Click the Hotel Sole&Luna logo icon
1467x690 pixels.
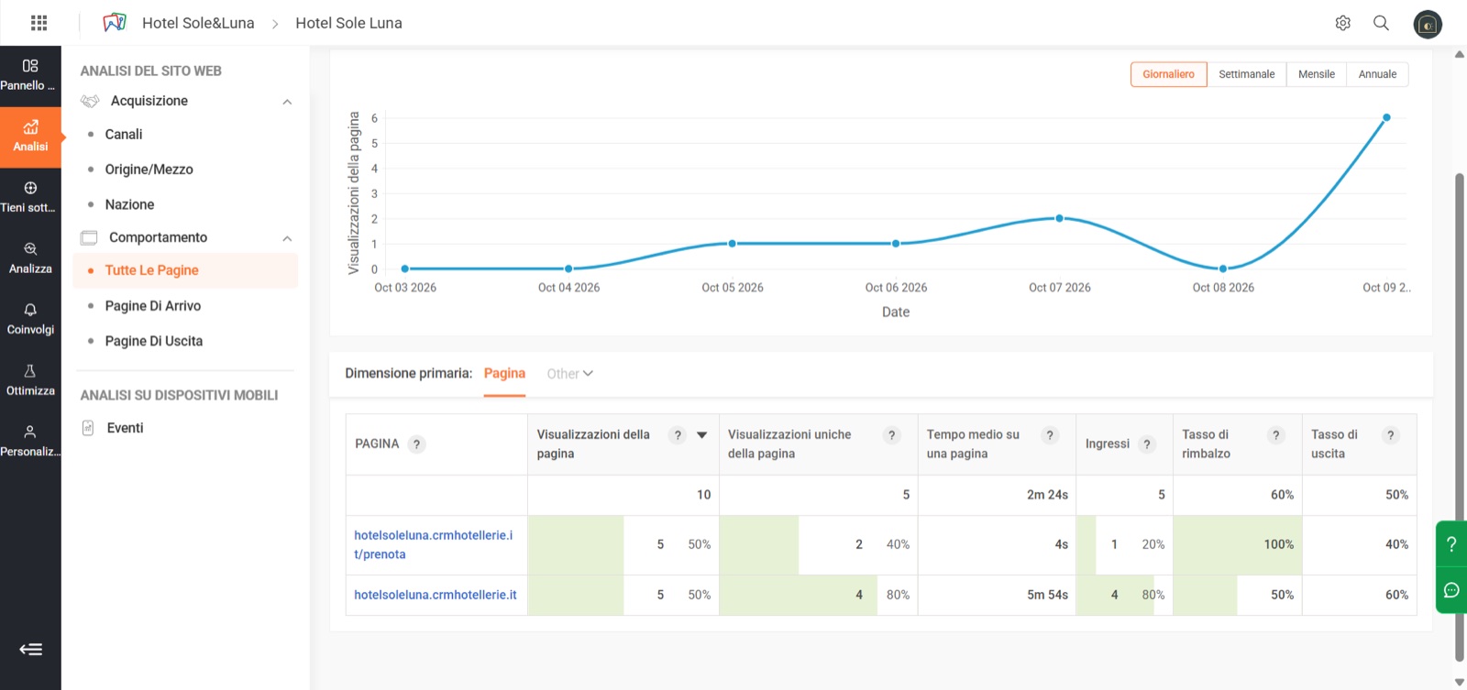pos(115,23)
